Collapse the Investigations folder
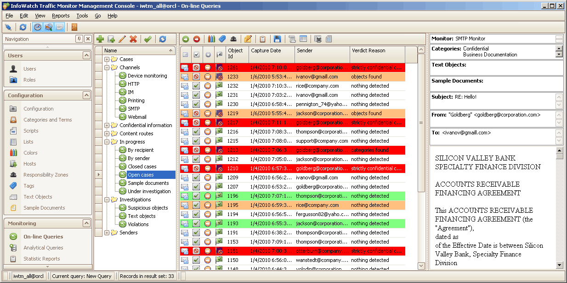 107,200
